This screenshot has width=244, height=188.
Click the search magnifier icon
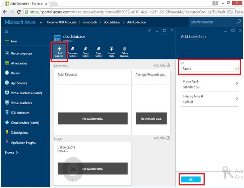pyautogui.click(x=239, y=22)
